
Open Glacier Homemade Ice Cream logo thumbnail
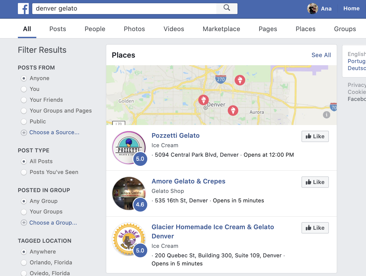129,239
